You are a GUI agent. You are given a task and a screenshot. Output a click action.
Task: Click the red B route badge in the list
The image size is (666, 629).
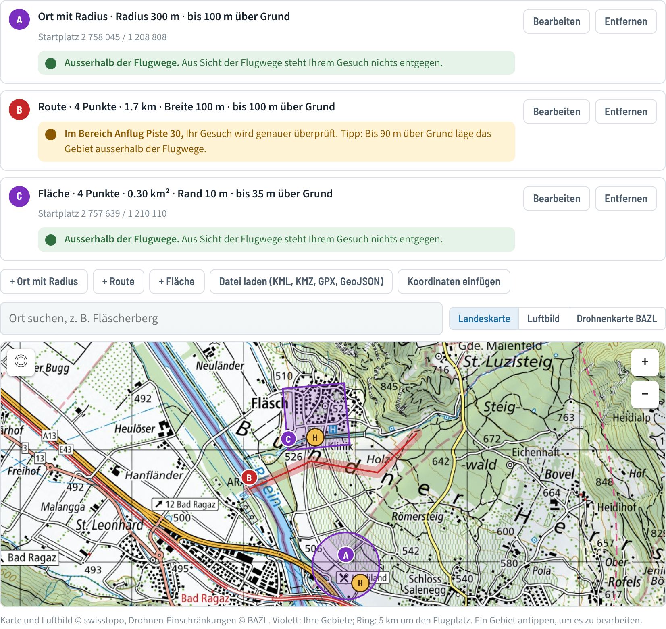(x=19, y=110)
